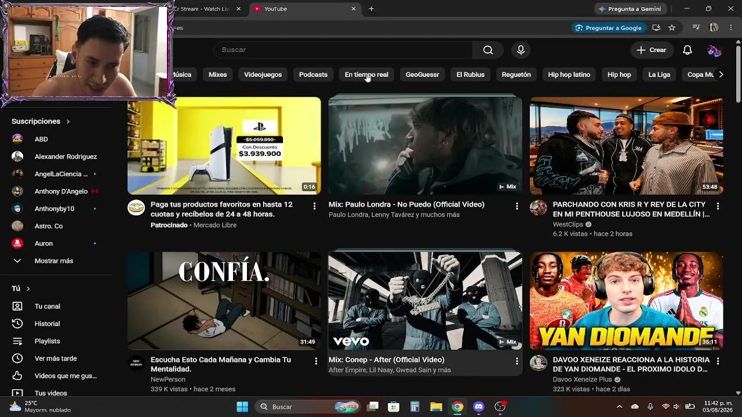
Task: Show more category chips with right arrow
Action: click(x=721, y=75)
